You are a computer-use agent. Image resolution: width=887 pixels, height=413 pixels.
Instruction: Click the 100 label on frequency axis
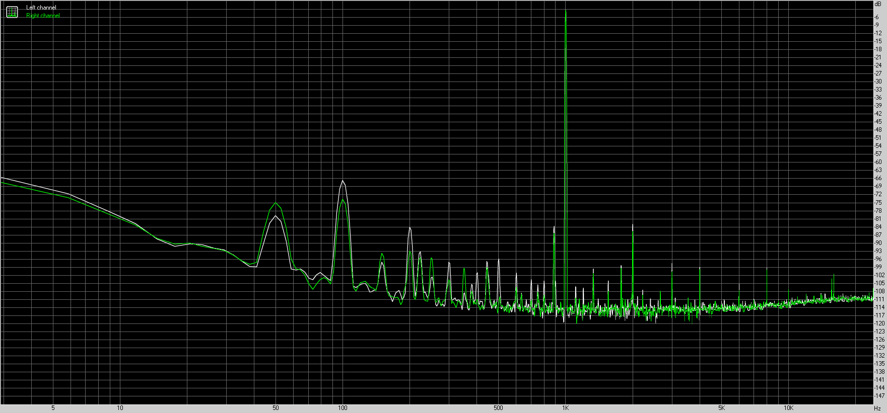343,408
